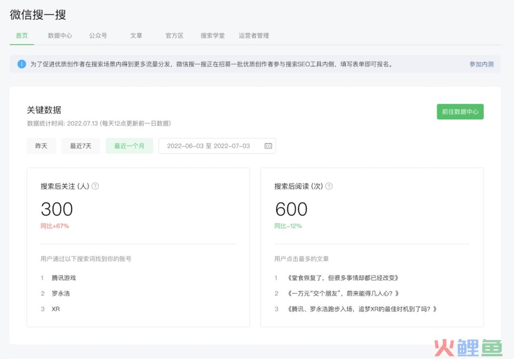Click the date range input field
This screenshot has height=359, width=514.
217,146
